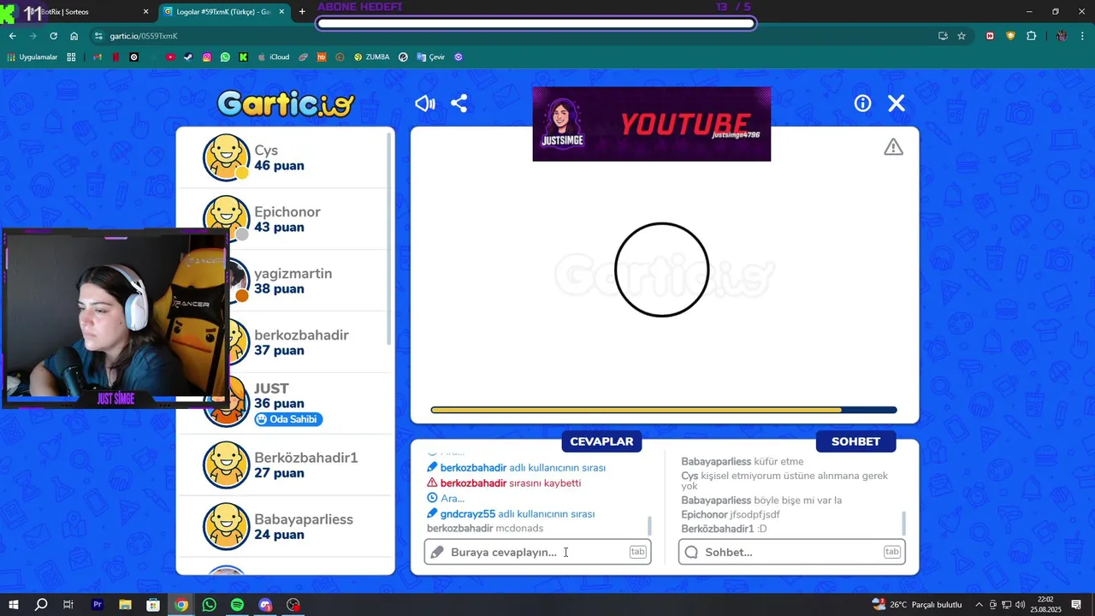Click the answers panel scrollbar

pos(649,525)
